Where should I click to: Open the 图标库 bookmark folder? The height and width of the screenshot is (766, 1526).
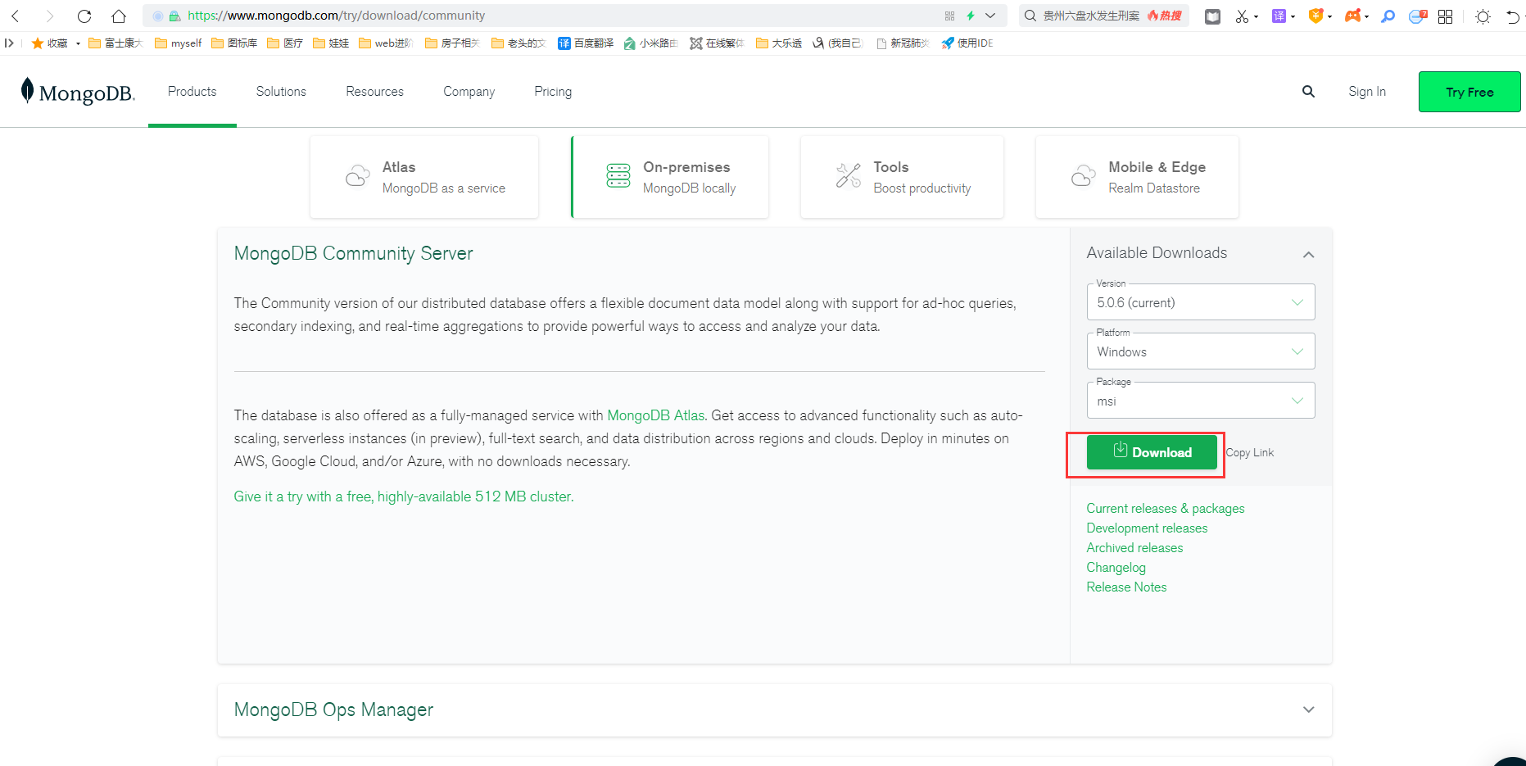(234, 43)
